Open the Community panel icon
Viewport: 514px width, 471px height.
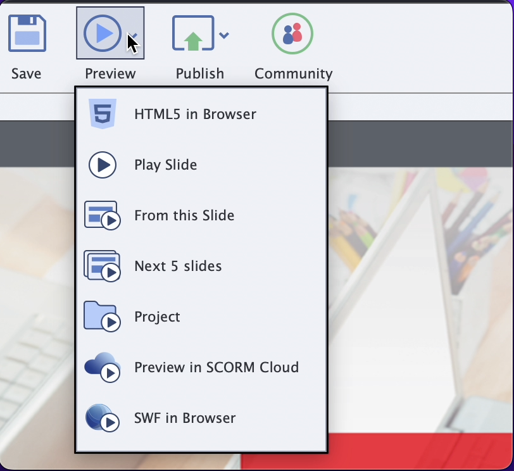pos(292,33)
